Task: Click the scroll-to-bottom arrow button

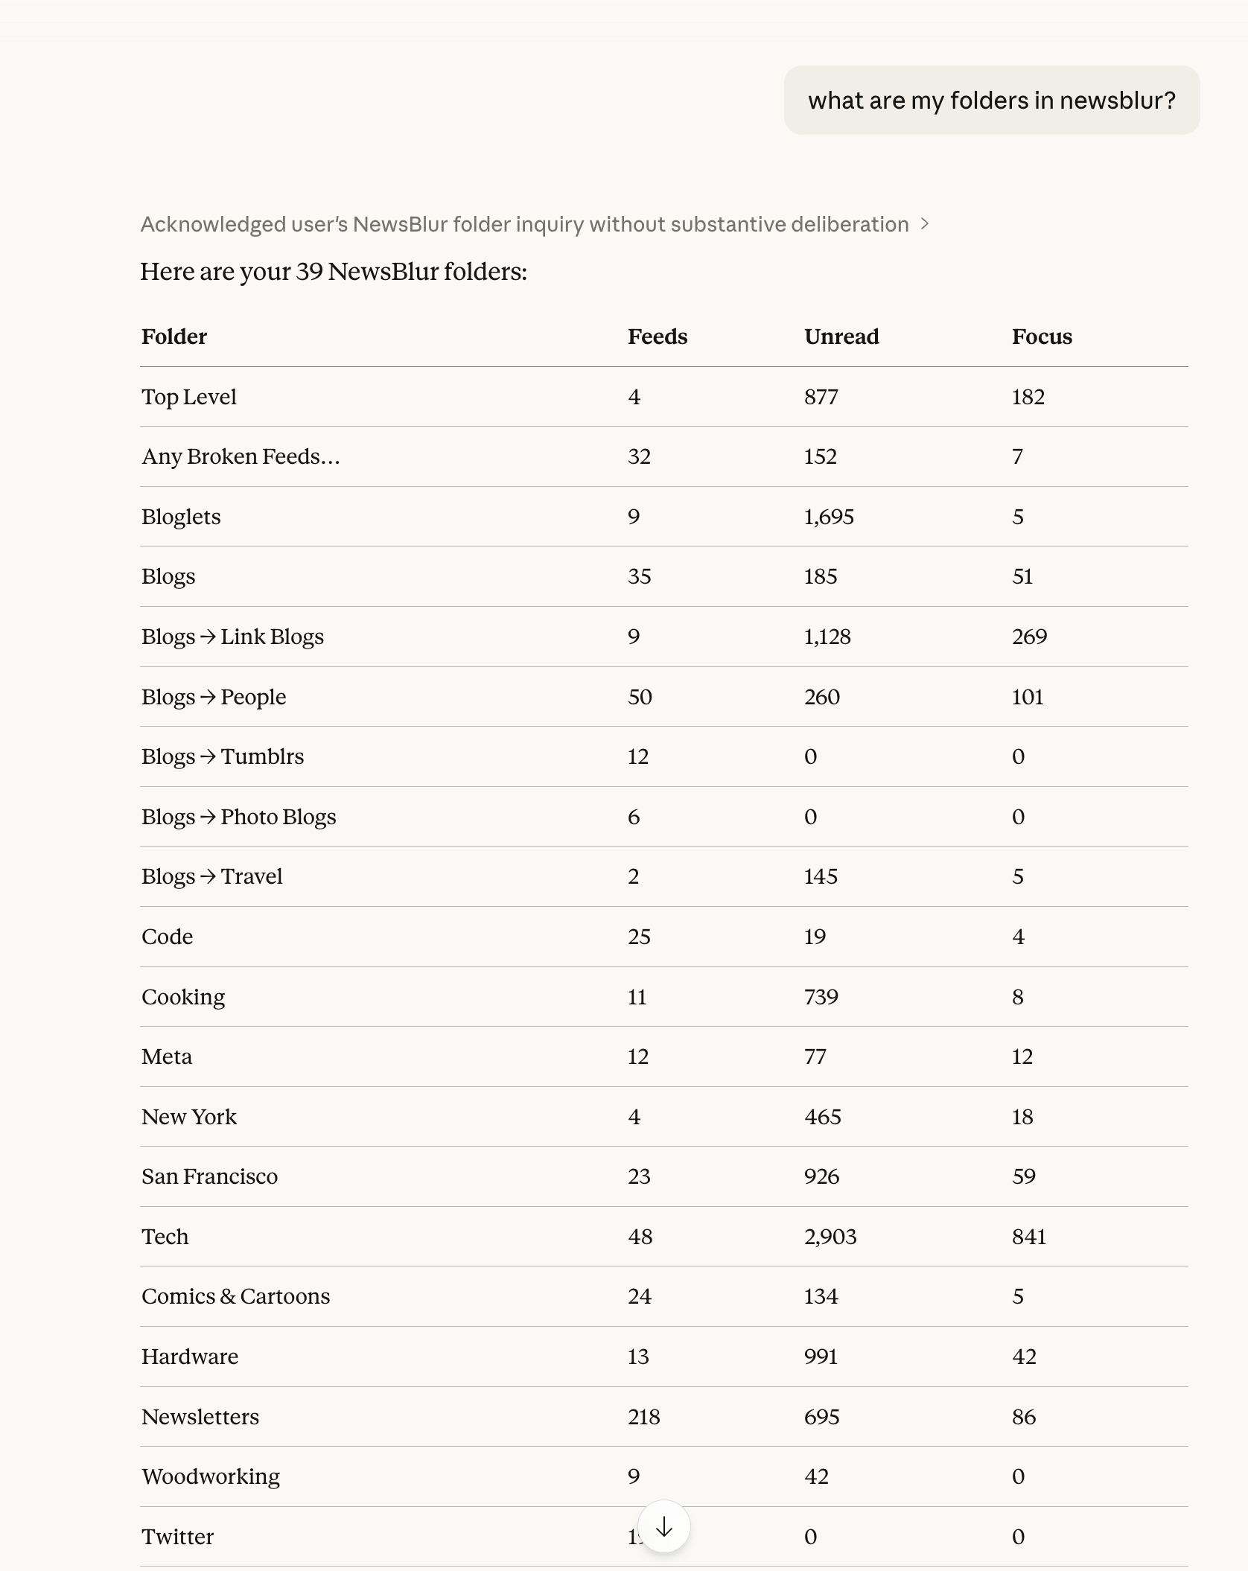Action: (663, 1527)
